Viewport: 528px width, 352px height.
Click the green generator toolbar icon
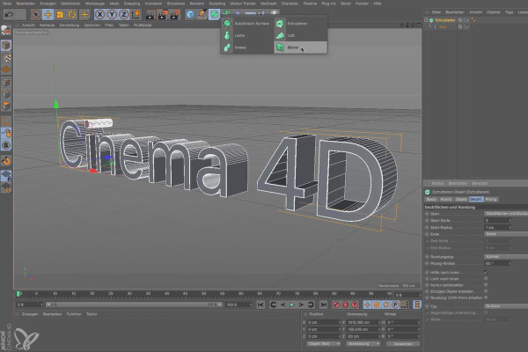(214, 14)
